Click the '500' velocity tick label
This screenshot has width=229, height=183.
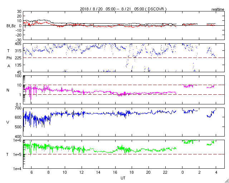click(x=18, y=127)
